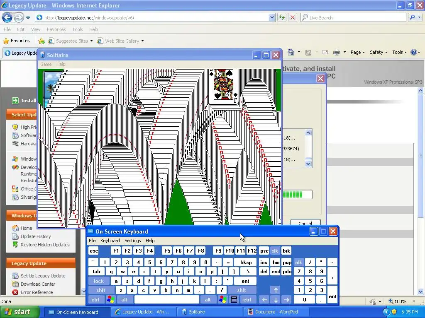Toggle the left shft key
The image size is (425, 318).
coord(100,290)
